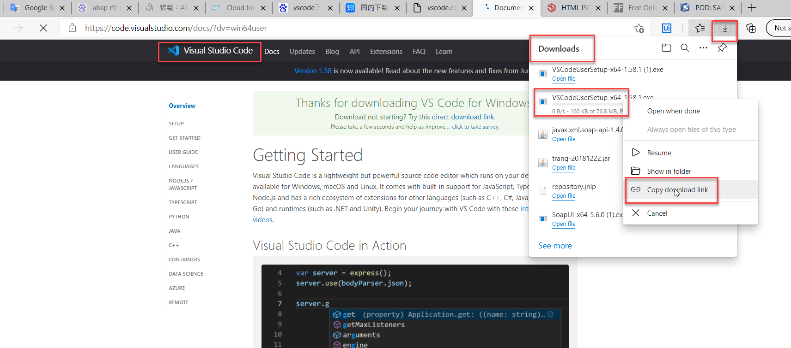Click the SoapUI-x64-5.6.0 file icon
This screenshot has height=348, width=791.
coord(543,219)
